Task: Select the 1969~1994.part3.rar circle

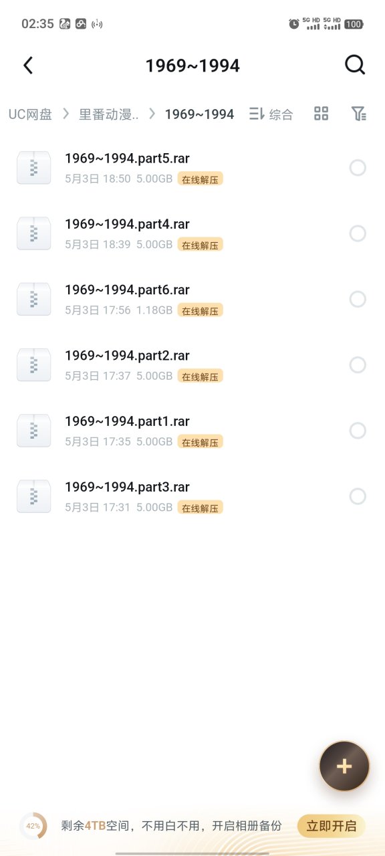Action: tap(358, 496)
